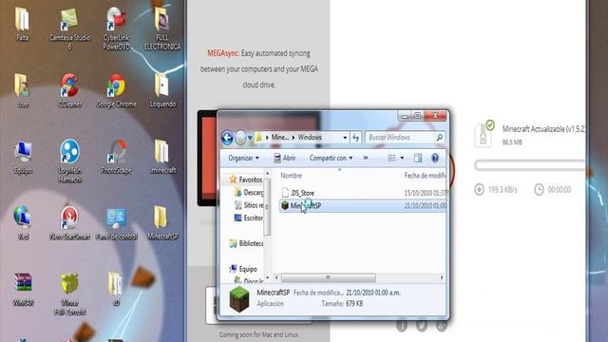Screen dimensions: 608x342
Task: Open the .minecraft folder on desktop
Action: point(162,157)
